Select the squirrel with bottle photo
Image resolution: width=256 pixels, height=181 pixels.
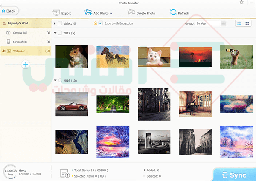236,57
